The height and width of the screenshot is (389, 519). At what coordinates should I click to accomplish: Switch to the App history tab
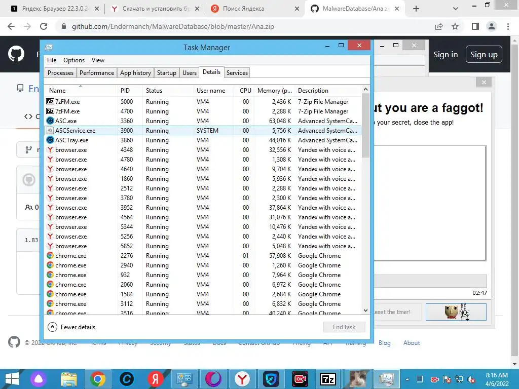[x=135, y=73]
